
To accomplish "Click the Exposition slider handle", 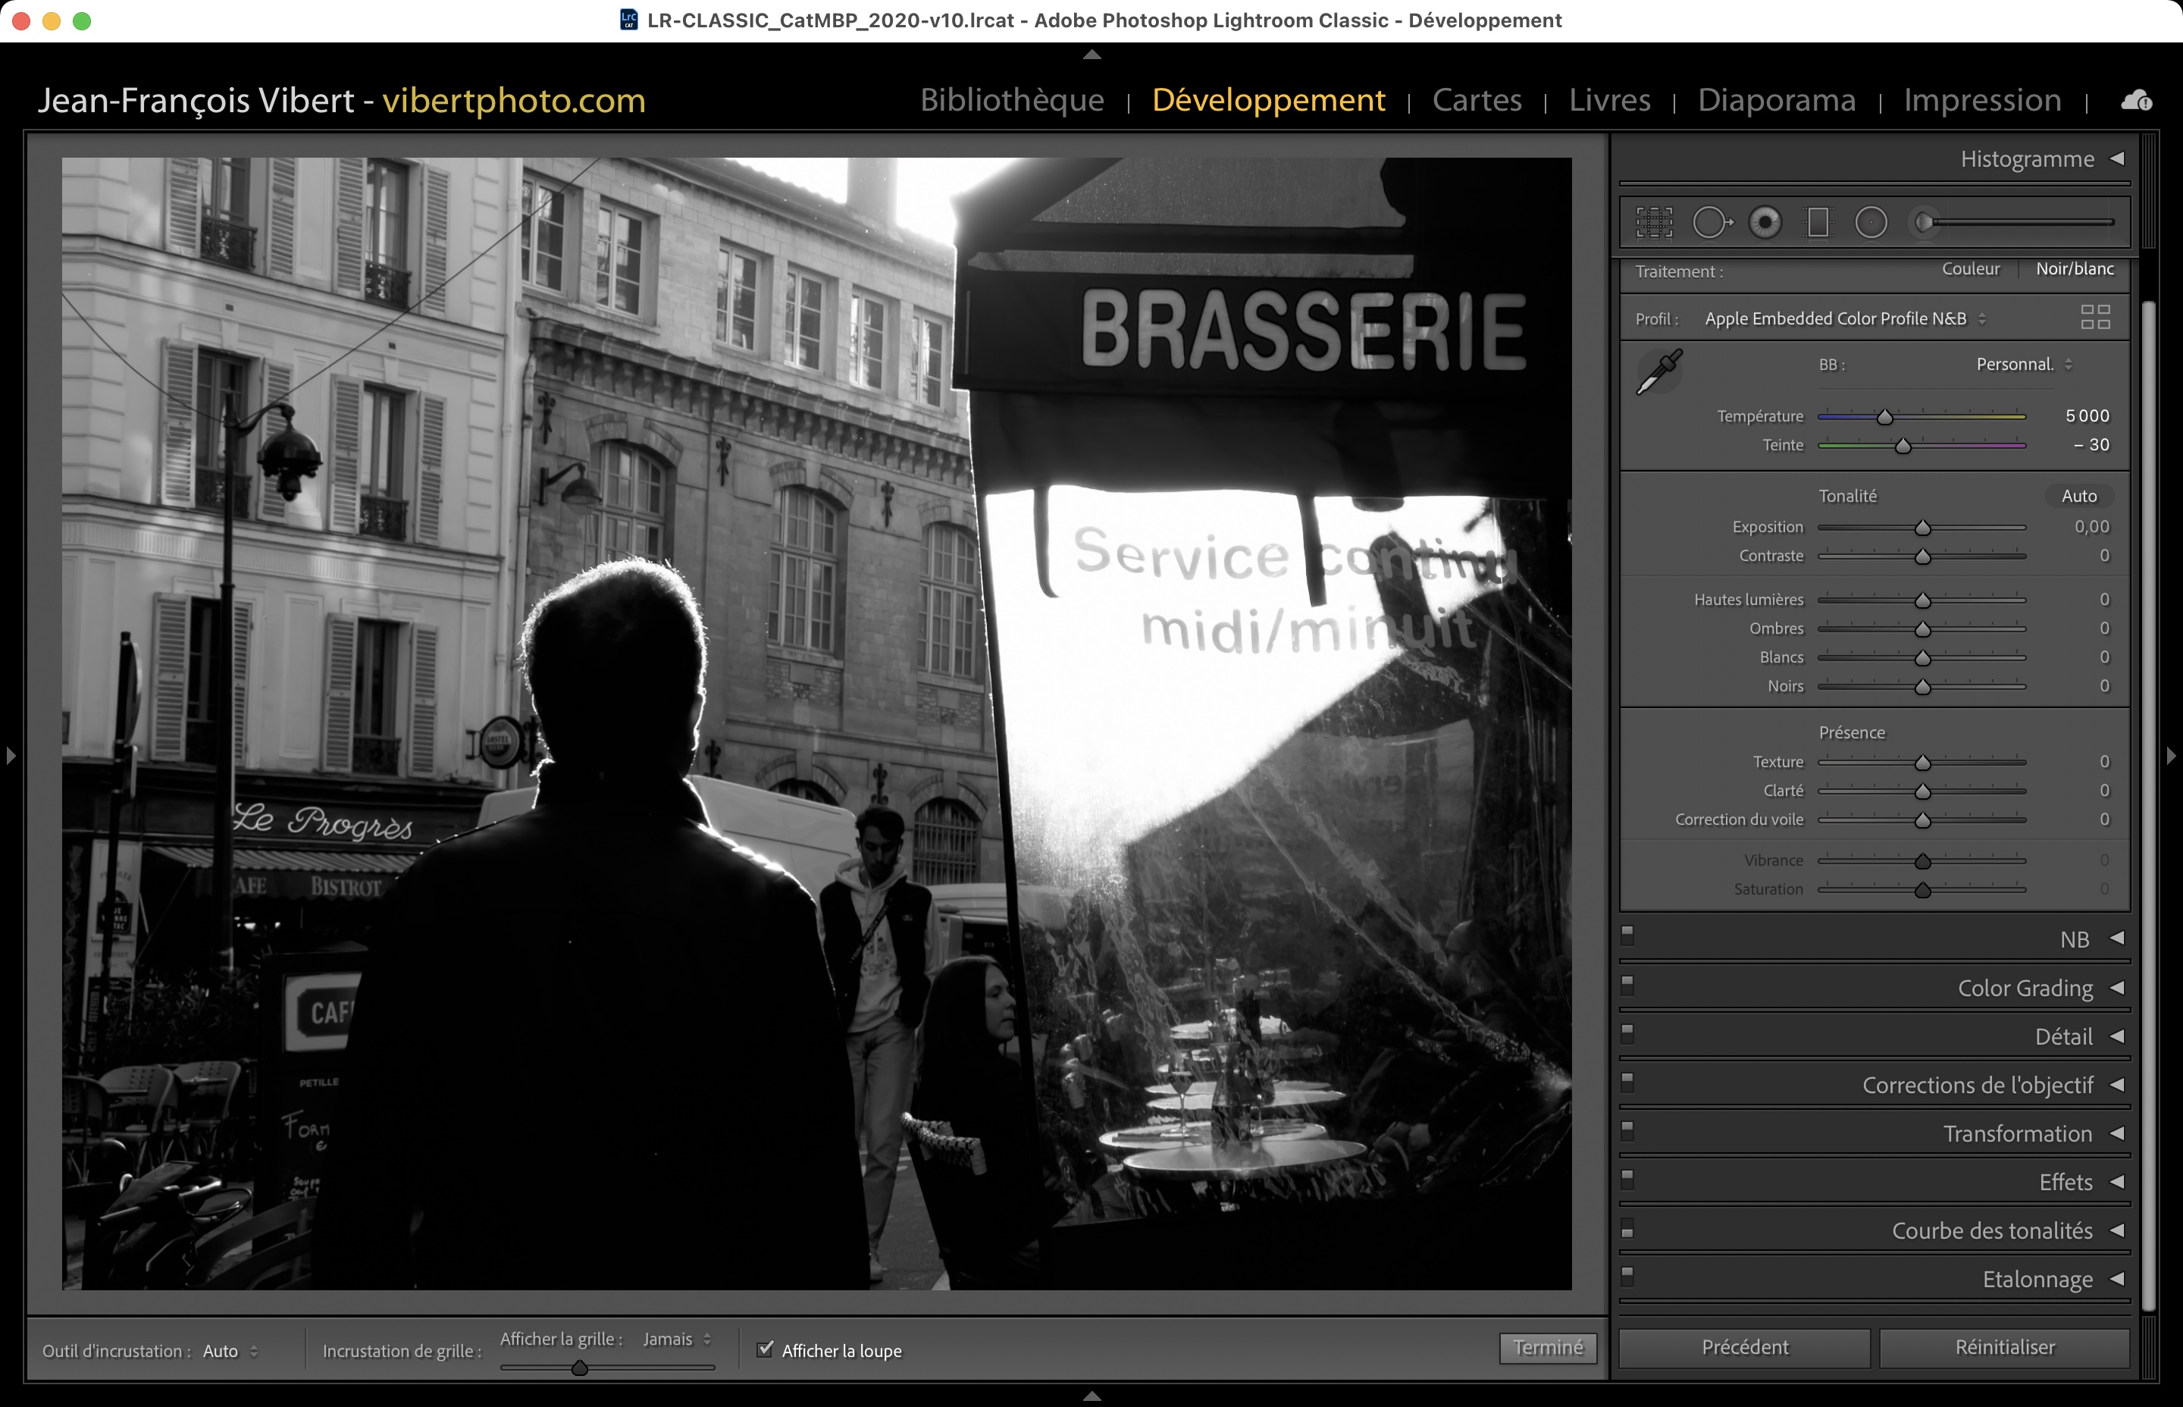I will pyautogui.click(x=1921, y=528).
